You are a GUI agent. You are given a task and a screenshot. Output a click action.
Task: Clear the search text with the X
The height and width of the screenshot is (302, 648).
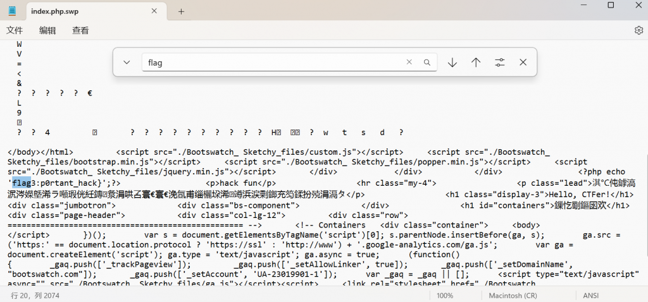409,63
